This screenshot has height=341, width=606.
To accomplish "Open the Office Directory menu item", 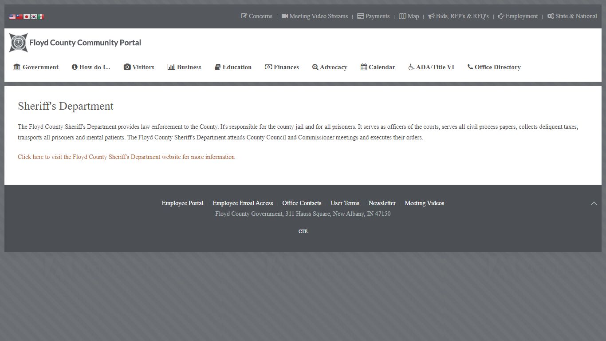I will click(494, 67).
